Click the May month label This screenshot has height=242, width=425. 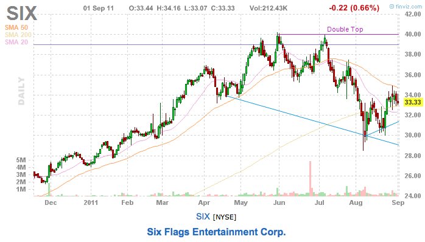(x=241, y=202)
